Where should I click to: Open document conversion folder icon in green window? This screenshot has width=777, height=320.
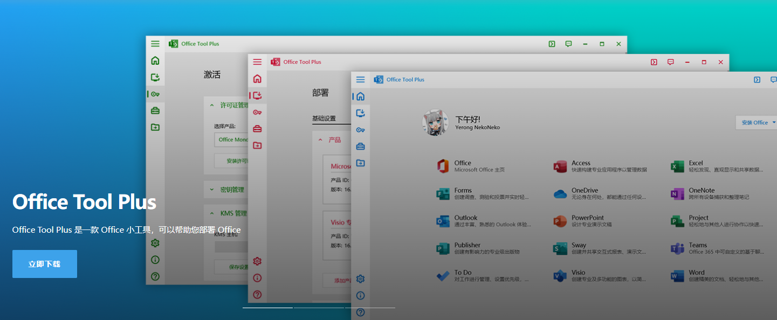pyautogui.click(x=155, y=127)
